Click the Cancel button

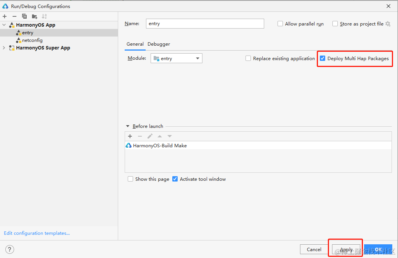pos(314,249)
